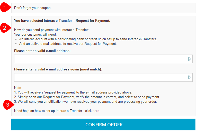Click the 'Don't forget your coupon.' notice

coord(33,8)
